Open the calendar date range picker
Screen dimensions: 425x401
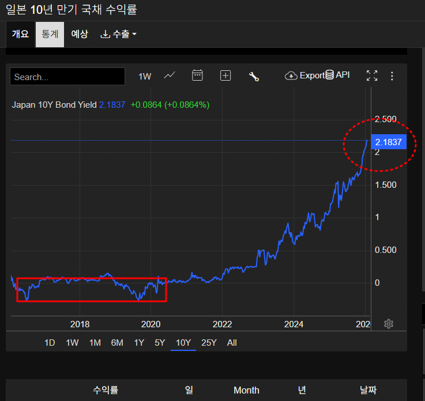(x=197, y=75)
